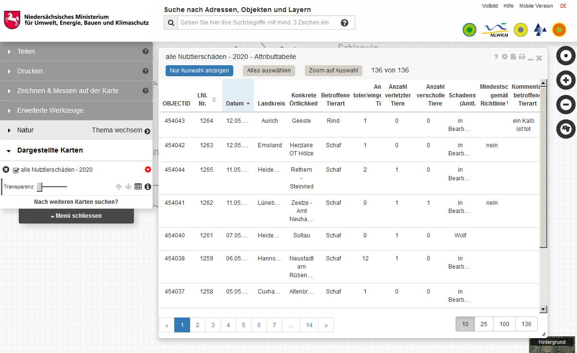Show 25 rows per page

click(484, 324)
